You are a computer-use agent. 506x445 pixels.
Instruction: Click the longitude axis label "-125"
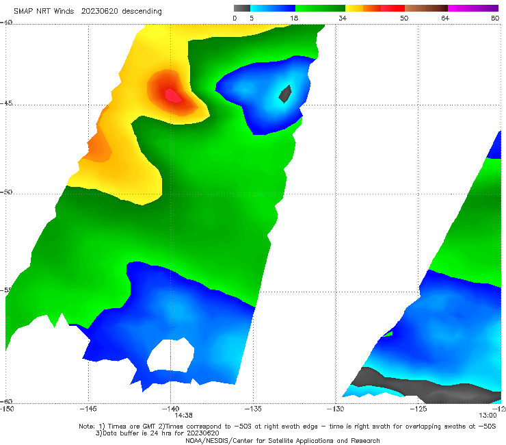[418, 409]
